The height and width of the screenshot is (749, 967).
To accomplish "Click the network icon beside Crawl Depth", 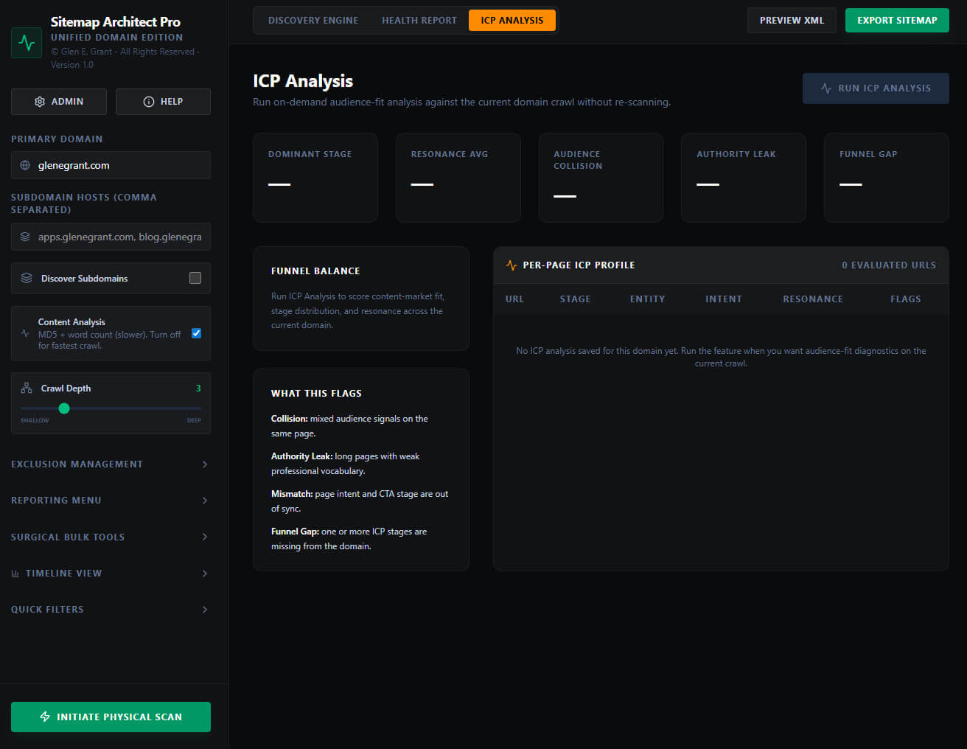I will click(x=27, y=388).
